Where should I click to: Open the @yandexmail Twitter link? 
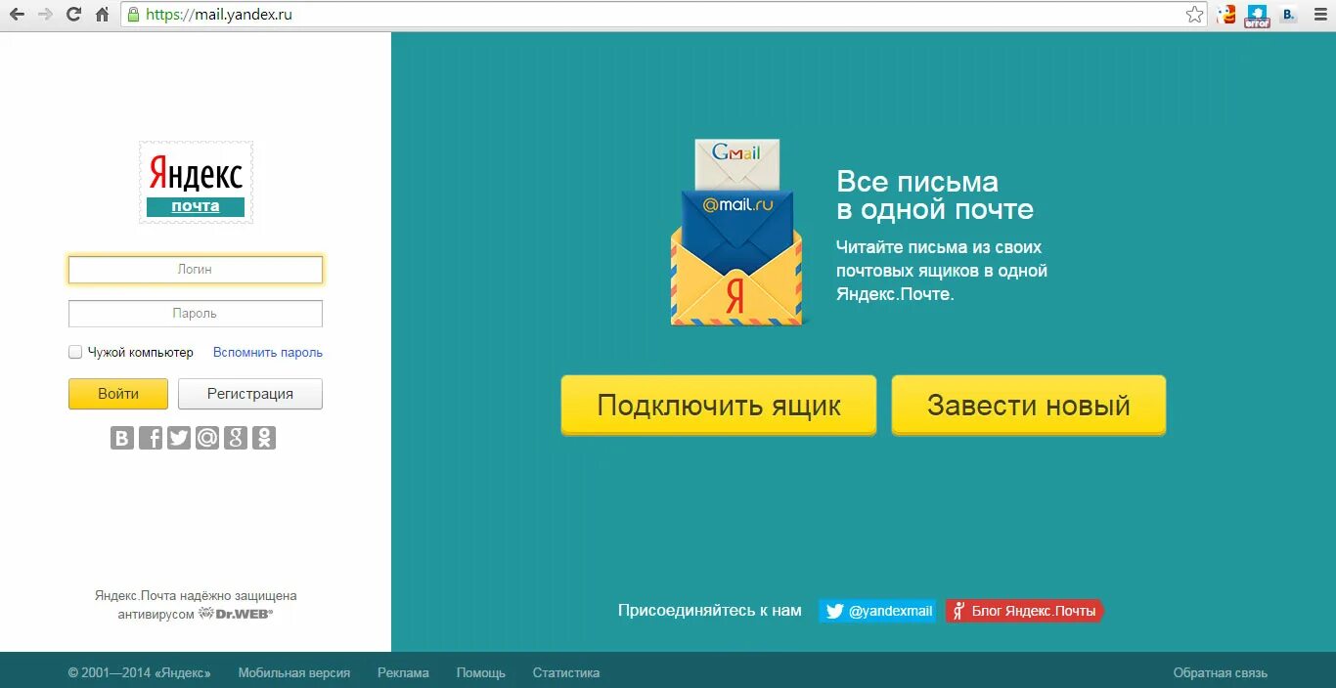(877, 611)
